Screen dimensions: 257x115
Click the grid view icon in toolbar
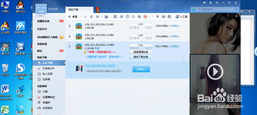pyautogui.click(x=115, y=17)
